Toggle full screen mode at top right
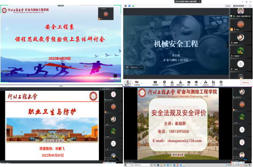This screenshot has height=167, width=253. click(x=250, y=6)
